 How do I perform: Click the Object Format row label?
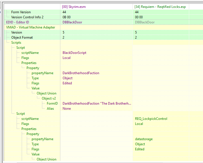click(22, 38)
